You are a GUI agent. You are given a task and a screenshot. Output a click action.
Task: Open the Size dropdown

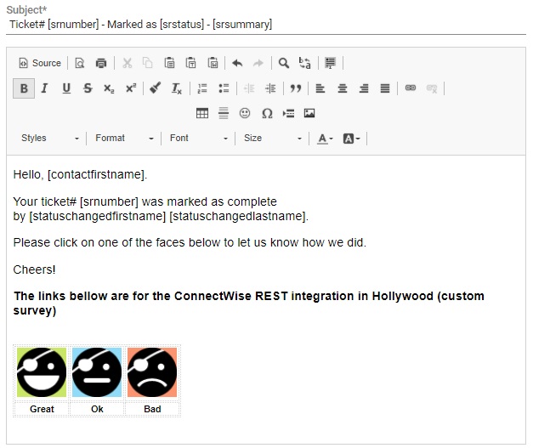click(273, 138)
